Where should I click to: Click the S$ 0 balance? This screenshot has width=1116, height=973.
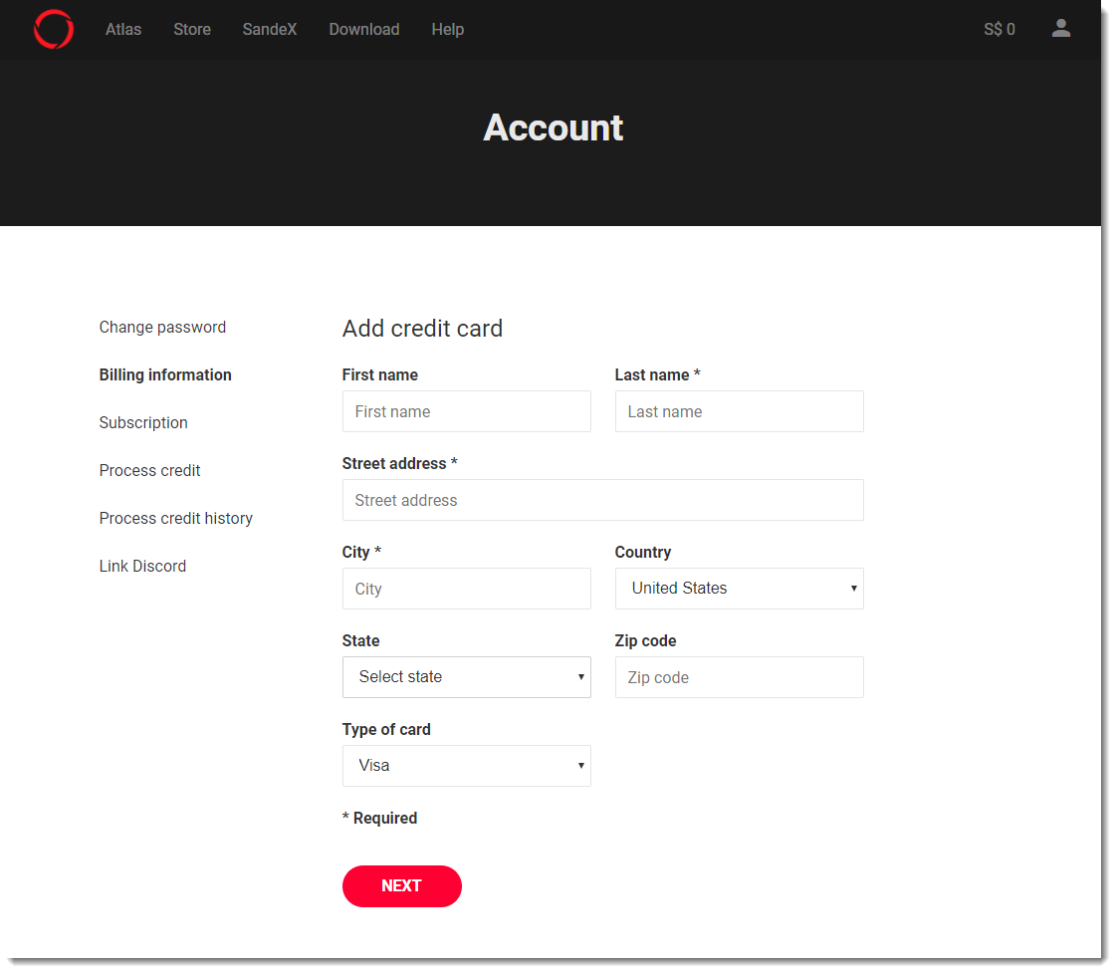click(x=1000, y=30)
